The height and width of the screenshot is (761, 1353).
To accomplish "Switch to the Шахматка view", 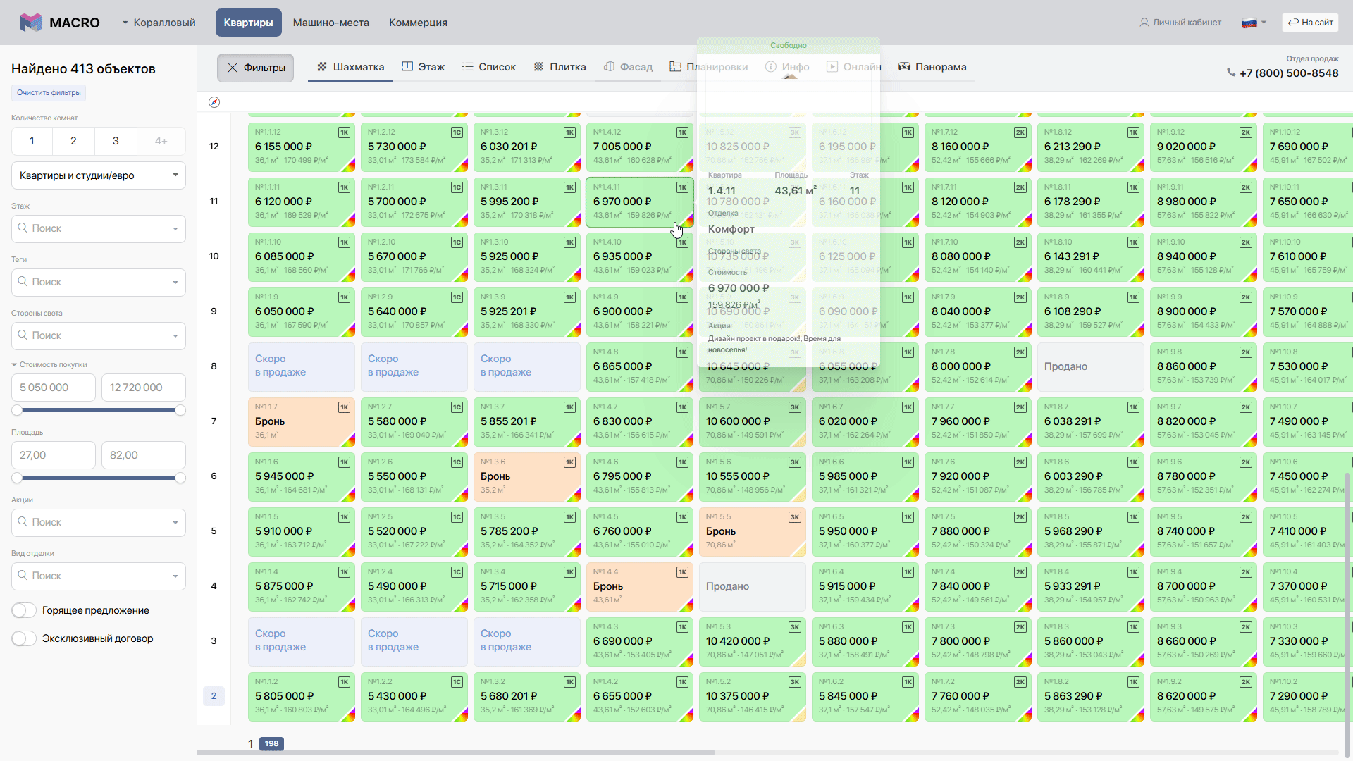I will click(350, 67).
